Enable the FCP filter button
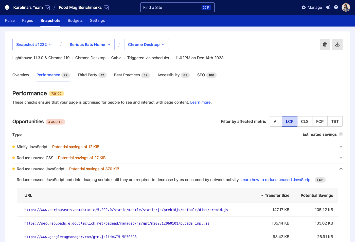The width and height of the screenshot is (355, 242). click(x=320, y=121)
